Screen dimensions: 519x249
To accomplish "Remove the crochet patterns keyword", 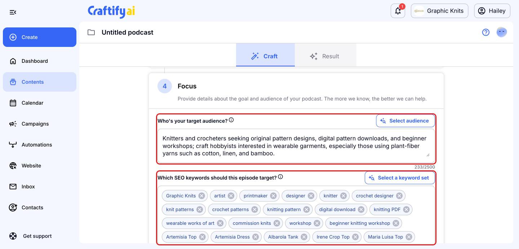I will [254, 210].
